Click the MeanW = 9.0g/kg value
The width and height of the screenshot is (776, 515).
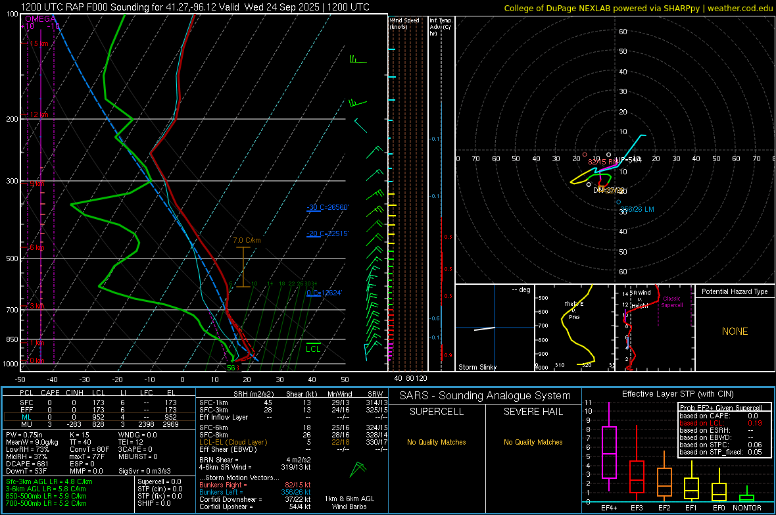[x=32, y=442]
